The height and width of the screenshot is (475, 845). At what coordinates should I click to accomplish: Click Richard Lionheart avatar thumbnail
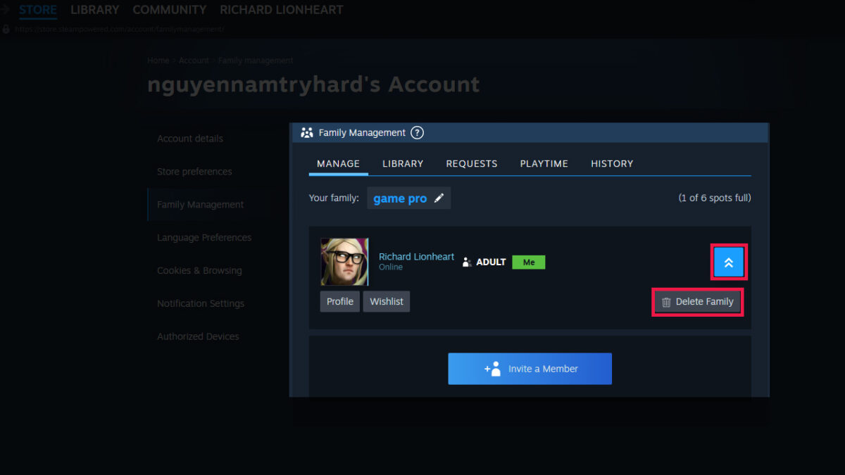coord(344,261)
